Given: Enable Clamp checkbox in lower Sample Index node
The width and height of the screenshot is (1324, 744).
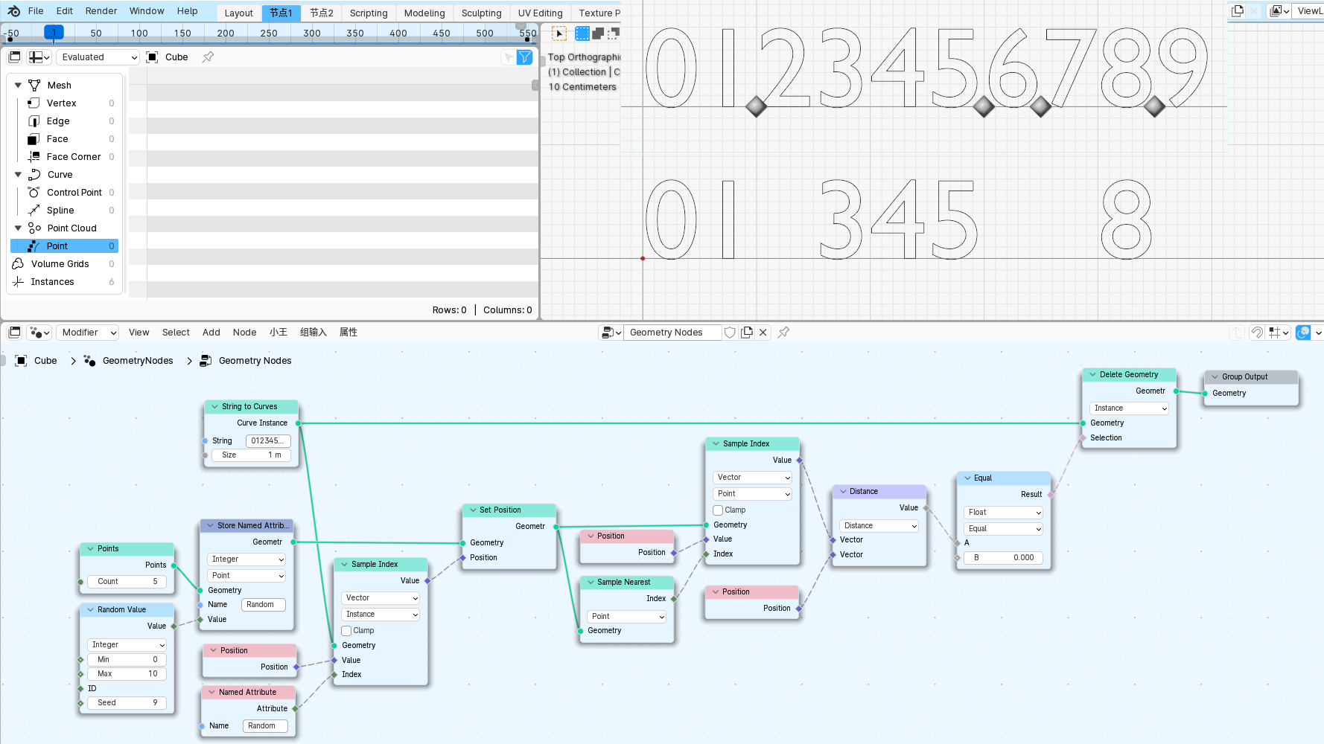Looking at the screenshot, I should [x=346, y=631].
